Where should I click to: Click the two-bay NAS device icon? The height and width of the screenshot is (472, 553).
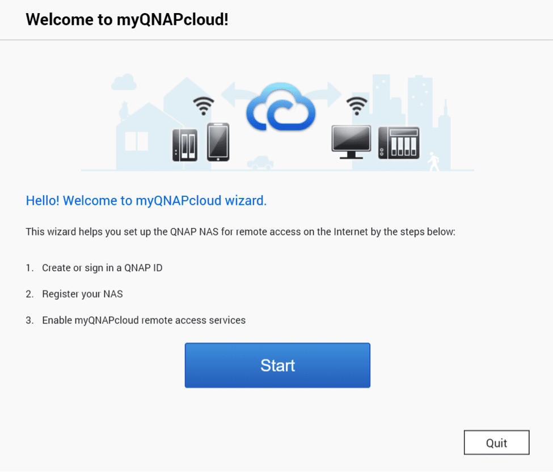(185, 145)
